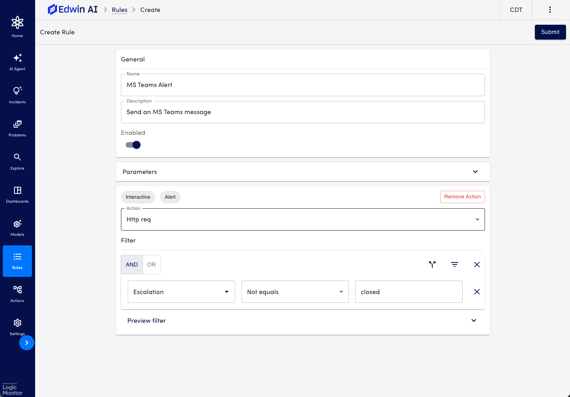Expand the sidebar with the arrow button
Image resolution: width=570 pixels, height=397 pixels.
click(27, 343)
